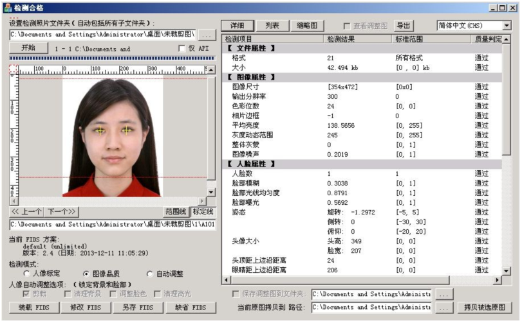
Task: Click the 【文件属性】 section header
Action: [362, 48]
